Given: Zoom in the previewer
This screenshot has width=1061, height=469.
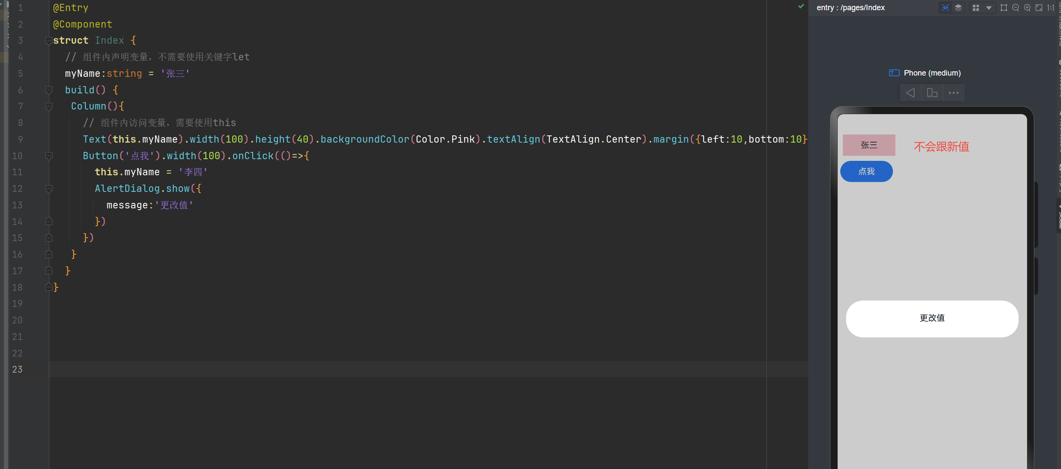Looking at the screenshot, I should point(1027,8).
